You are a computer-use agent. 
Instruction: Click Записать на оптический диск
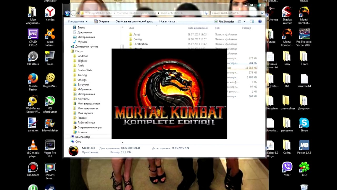tap(134, 21)
